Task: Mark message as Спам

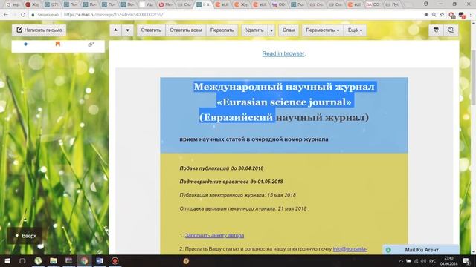Action: 289,30
